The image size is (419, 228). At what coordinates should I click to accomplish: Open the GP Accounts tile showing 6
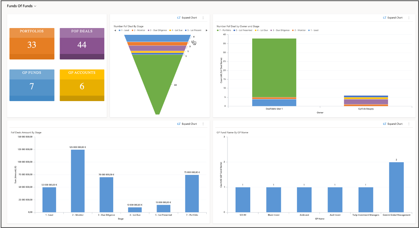point(82,85)
